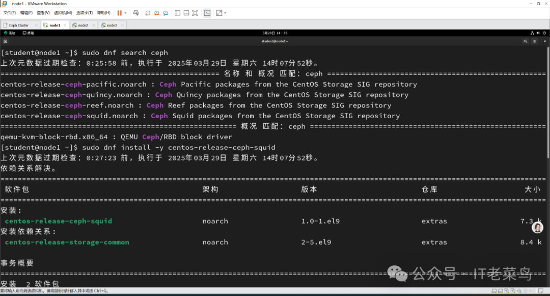Screen dimensions: 550x296
Task: Close the node2 tab
Action: pyautogui.click(x=94, y=25)
